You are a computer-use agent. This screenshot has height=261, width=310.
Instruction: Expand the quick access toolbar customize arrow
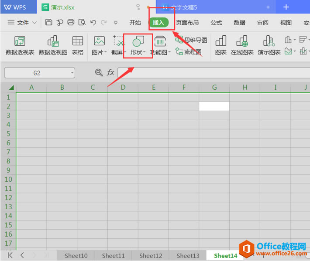116,23
